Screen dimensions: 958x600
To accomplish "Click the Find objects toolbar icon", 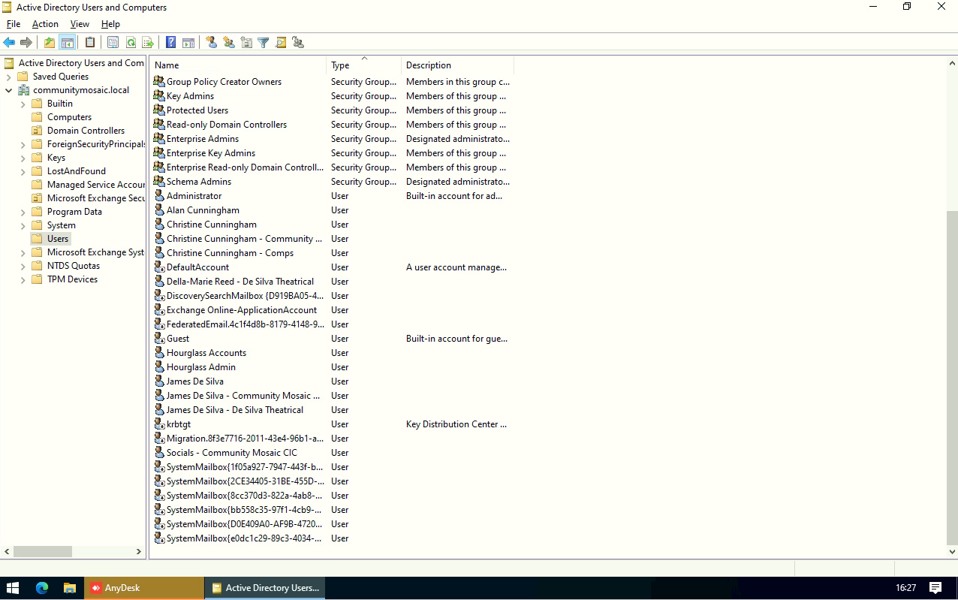I will tap(281, 43).
